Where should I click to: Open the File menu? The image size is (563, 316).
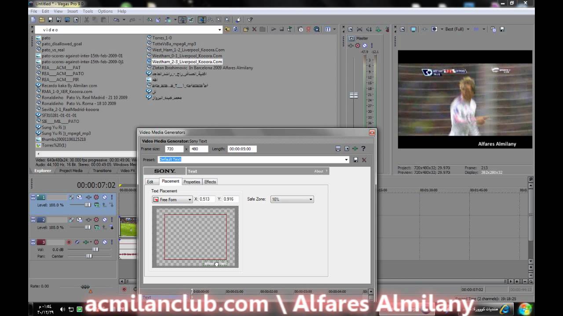click(34, 11)
